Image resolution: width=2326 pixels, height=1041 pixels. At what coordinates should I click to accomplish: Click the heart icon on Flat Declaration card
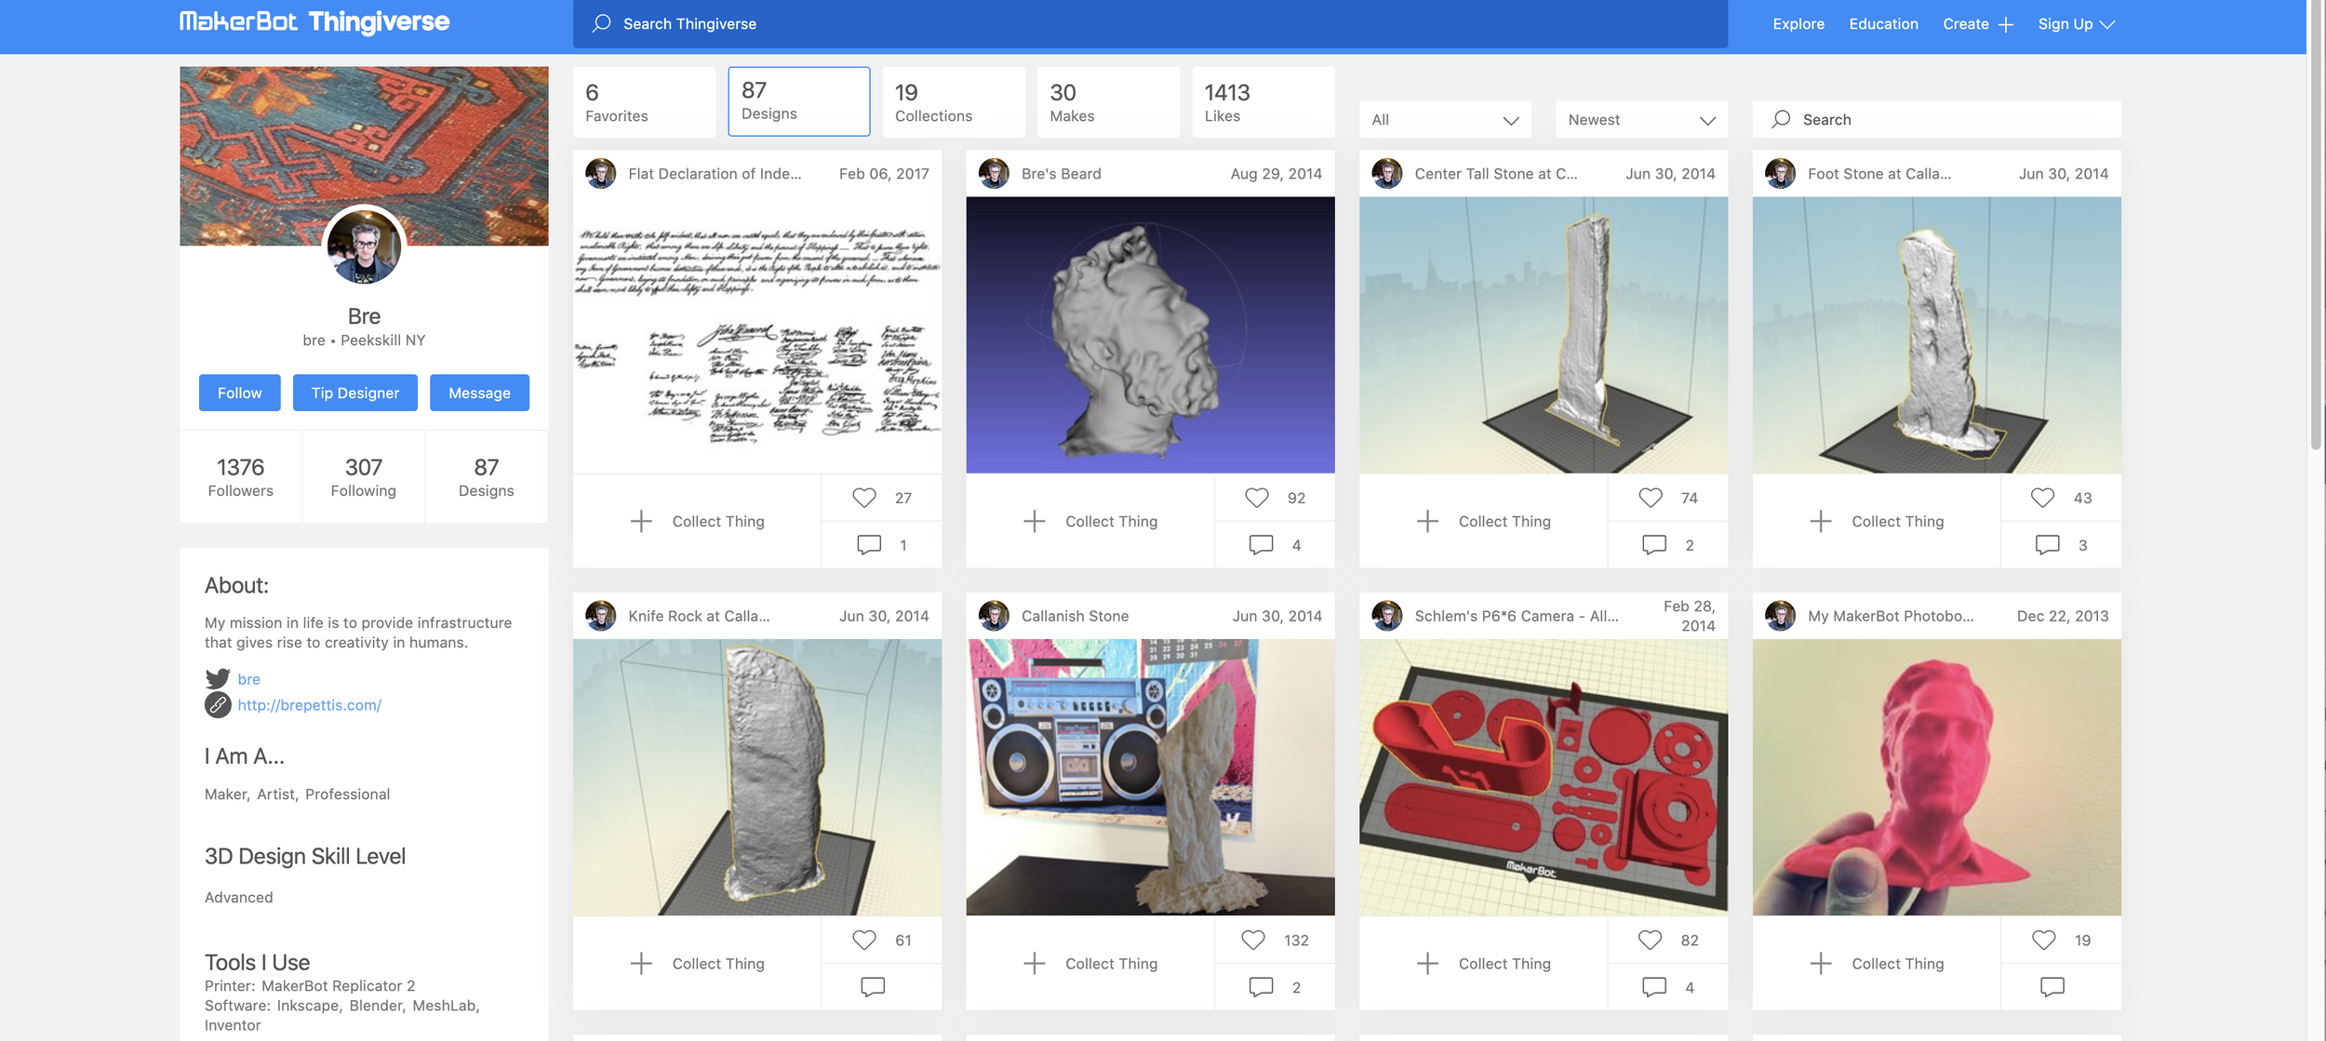point(863,498)
